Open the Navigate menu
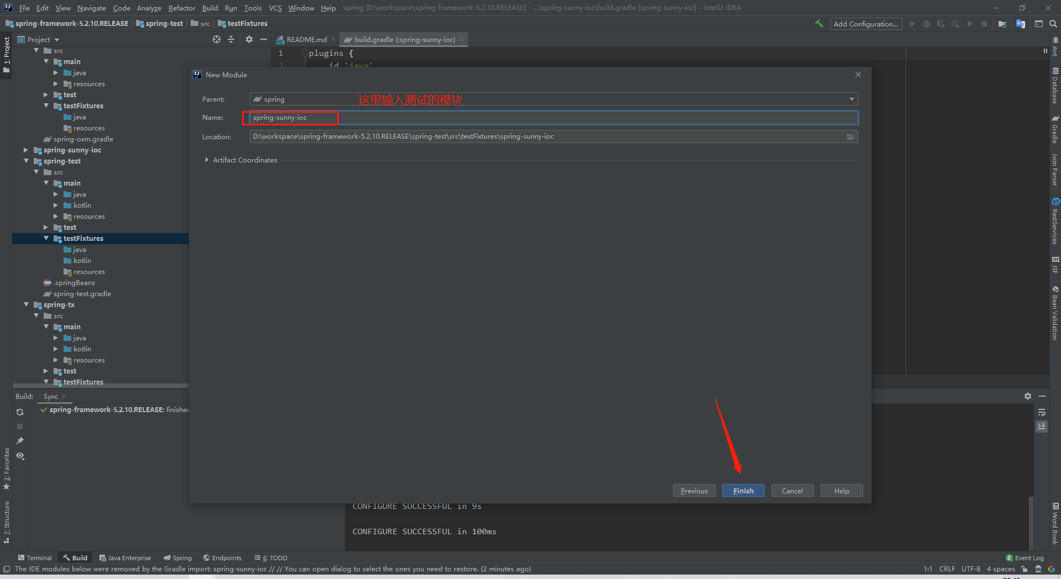This screenshot has width=1061, height=579. click(x=92, y=8)
